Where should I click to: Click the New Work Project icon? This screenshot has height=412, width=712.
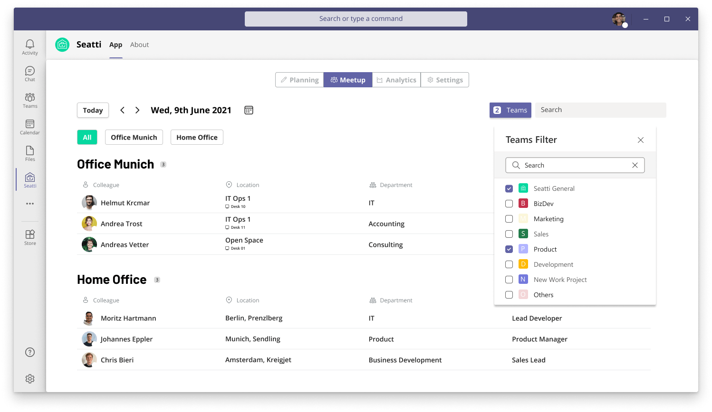click(523, 279)
